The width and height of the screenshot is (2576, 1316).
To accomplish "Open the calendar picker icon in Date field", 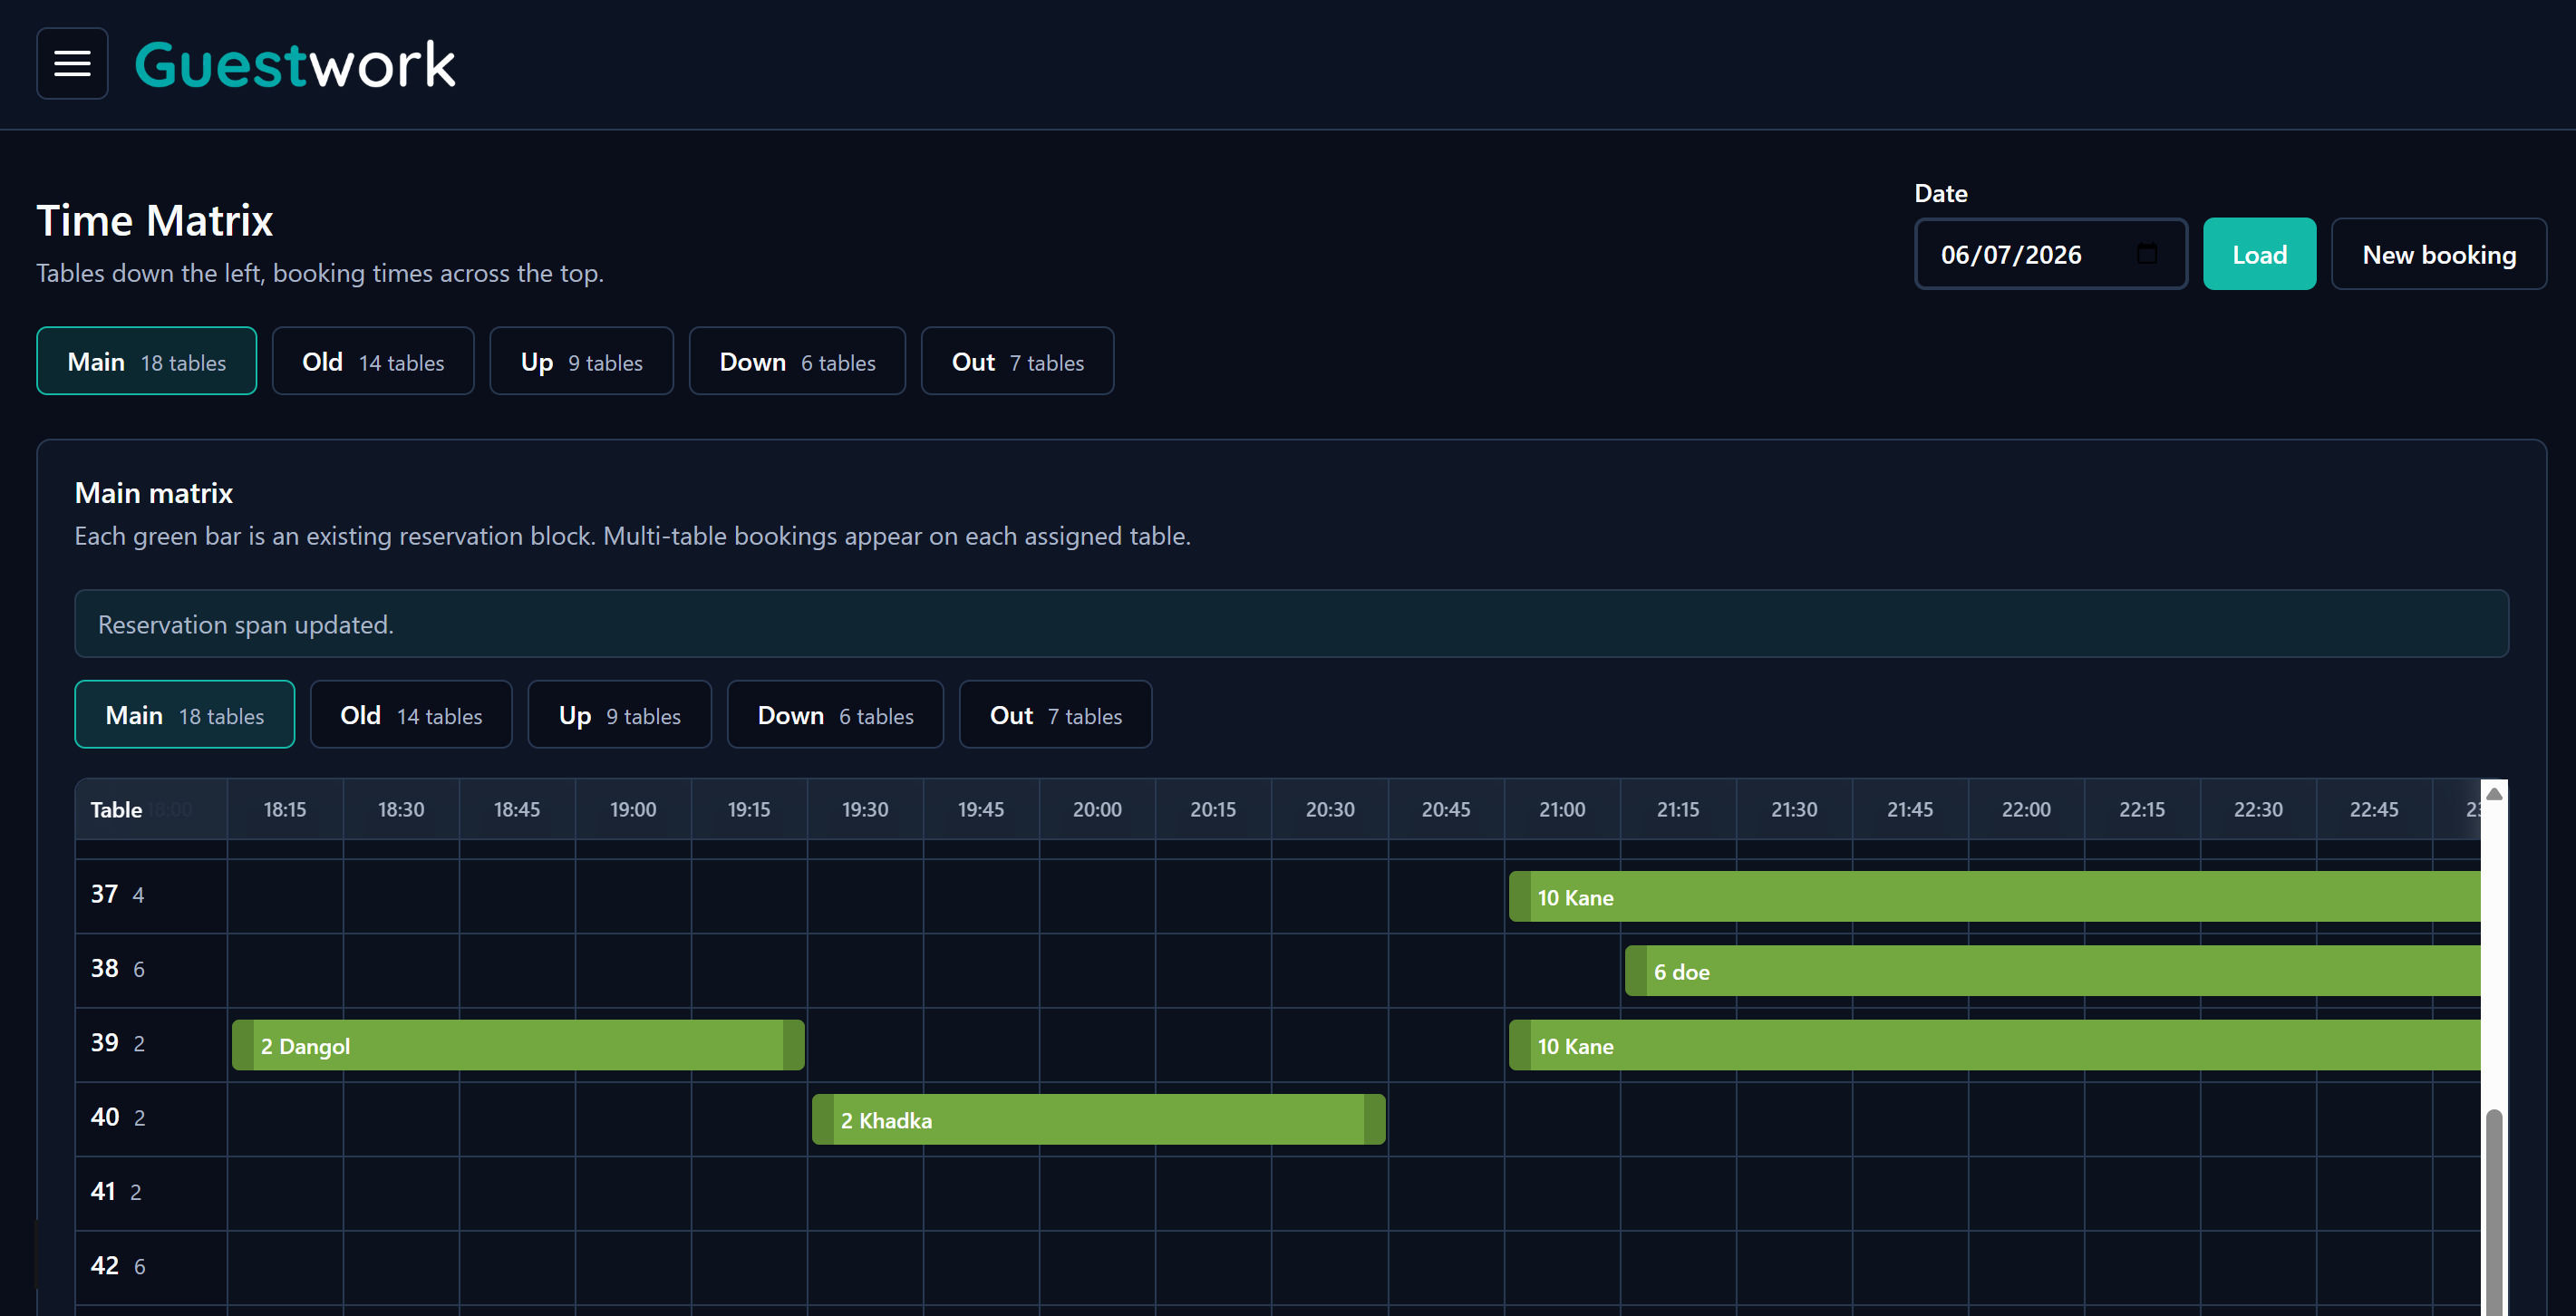I will pos(2146,254).
